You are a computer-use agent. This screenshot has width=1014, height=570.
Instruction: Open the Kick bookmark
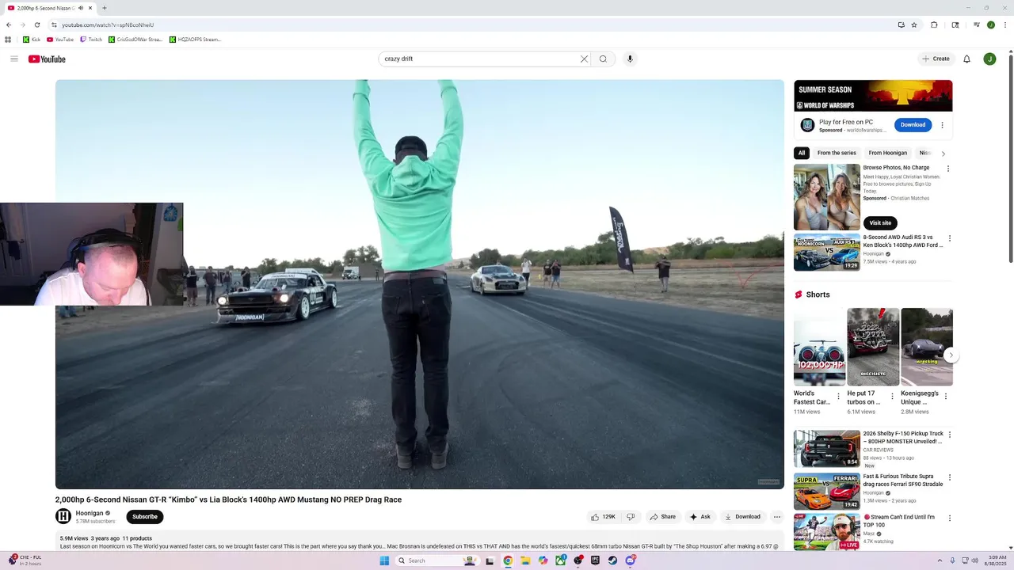pos(32,40)
